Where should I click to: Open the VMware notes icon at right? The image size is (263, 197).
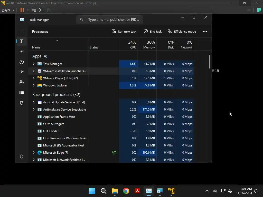(259, 10)
